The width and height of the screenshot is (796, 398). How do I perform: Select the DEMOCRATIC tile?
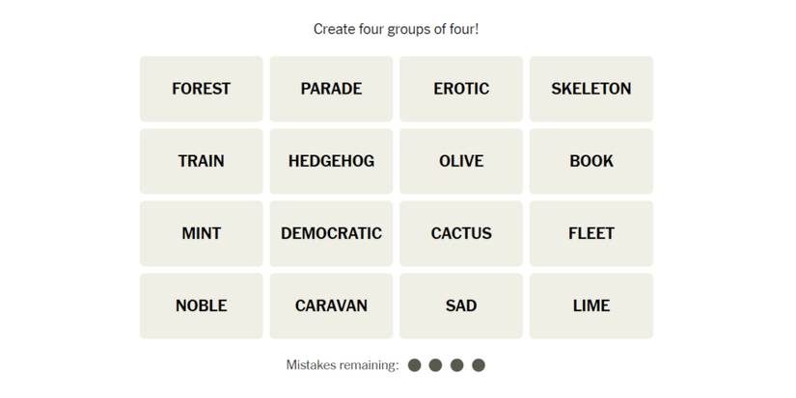tap(331, 233)
